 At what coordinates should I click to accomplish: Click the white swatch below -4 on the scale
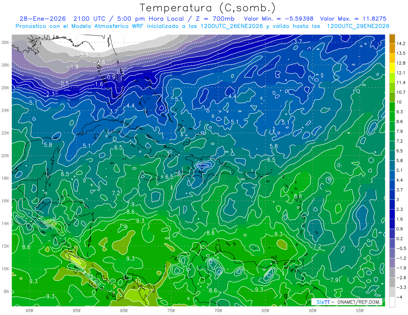pos(392,302)
